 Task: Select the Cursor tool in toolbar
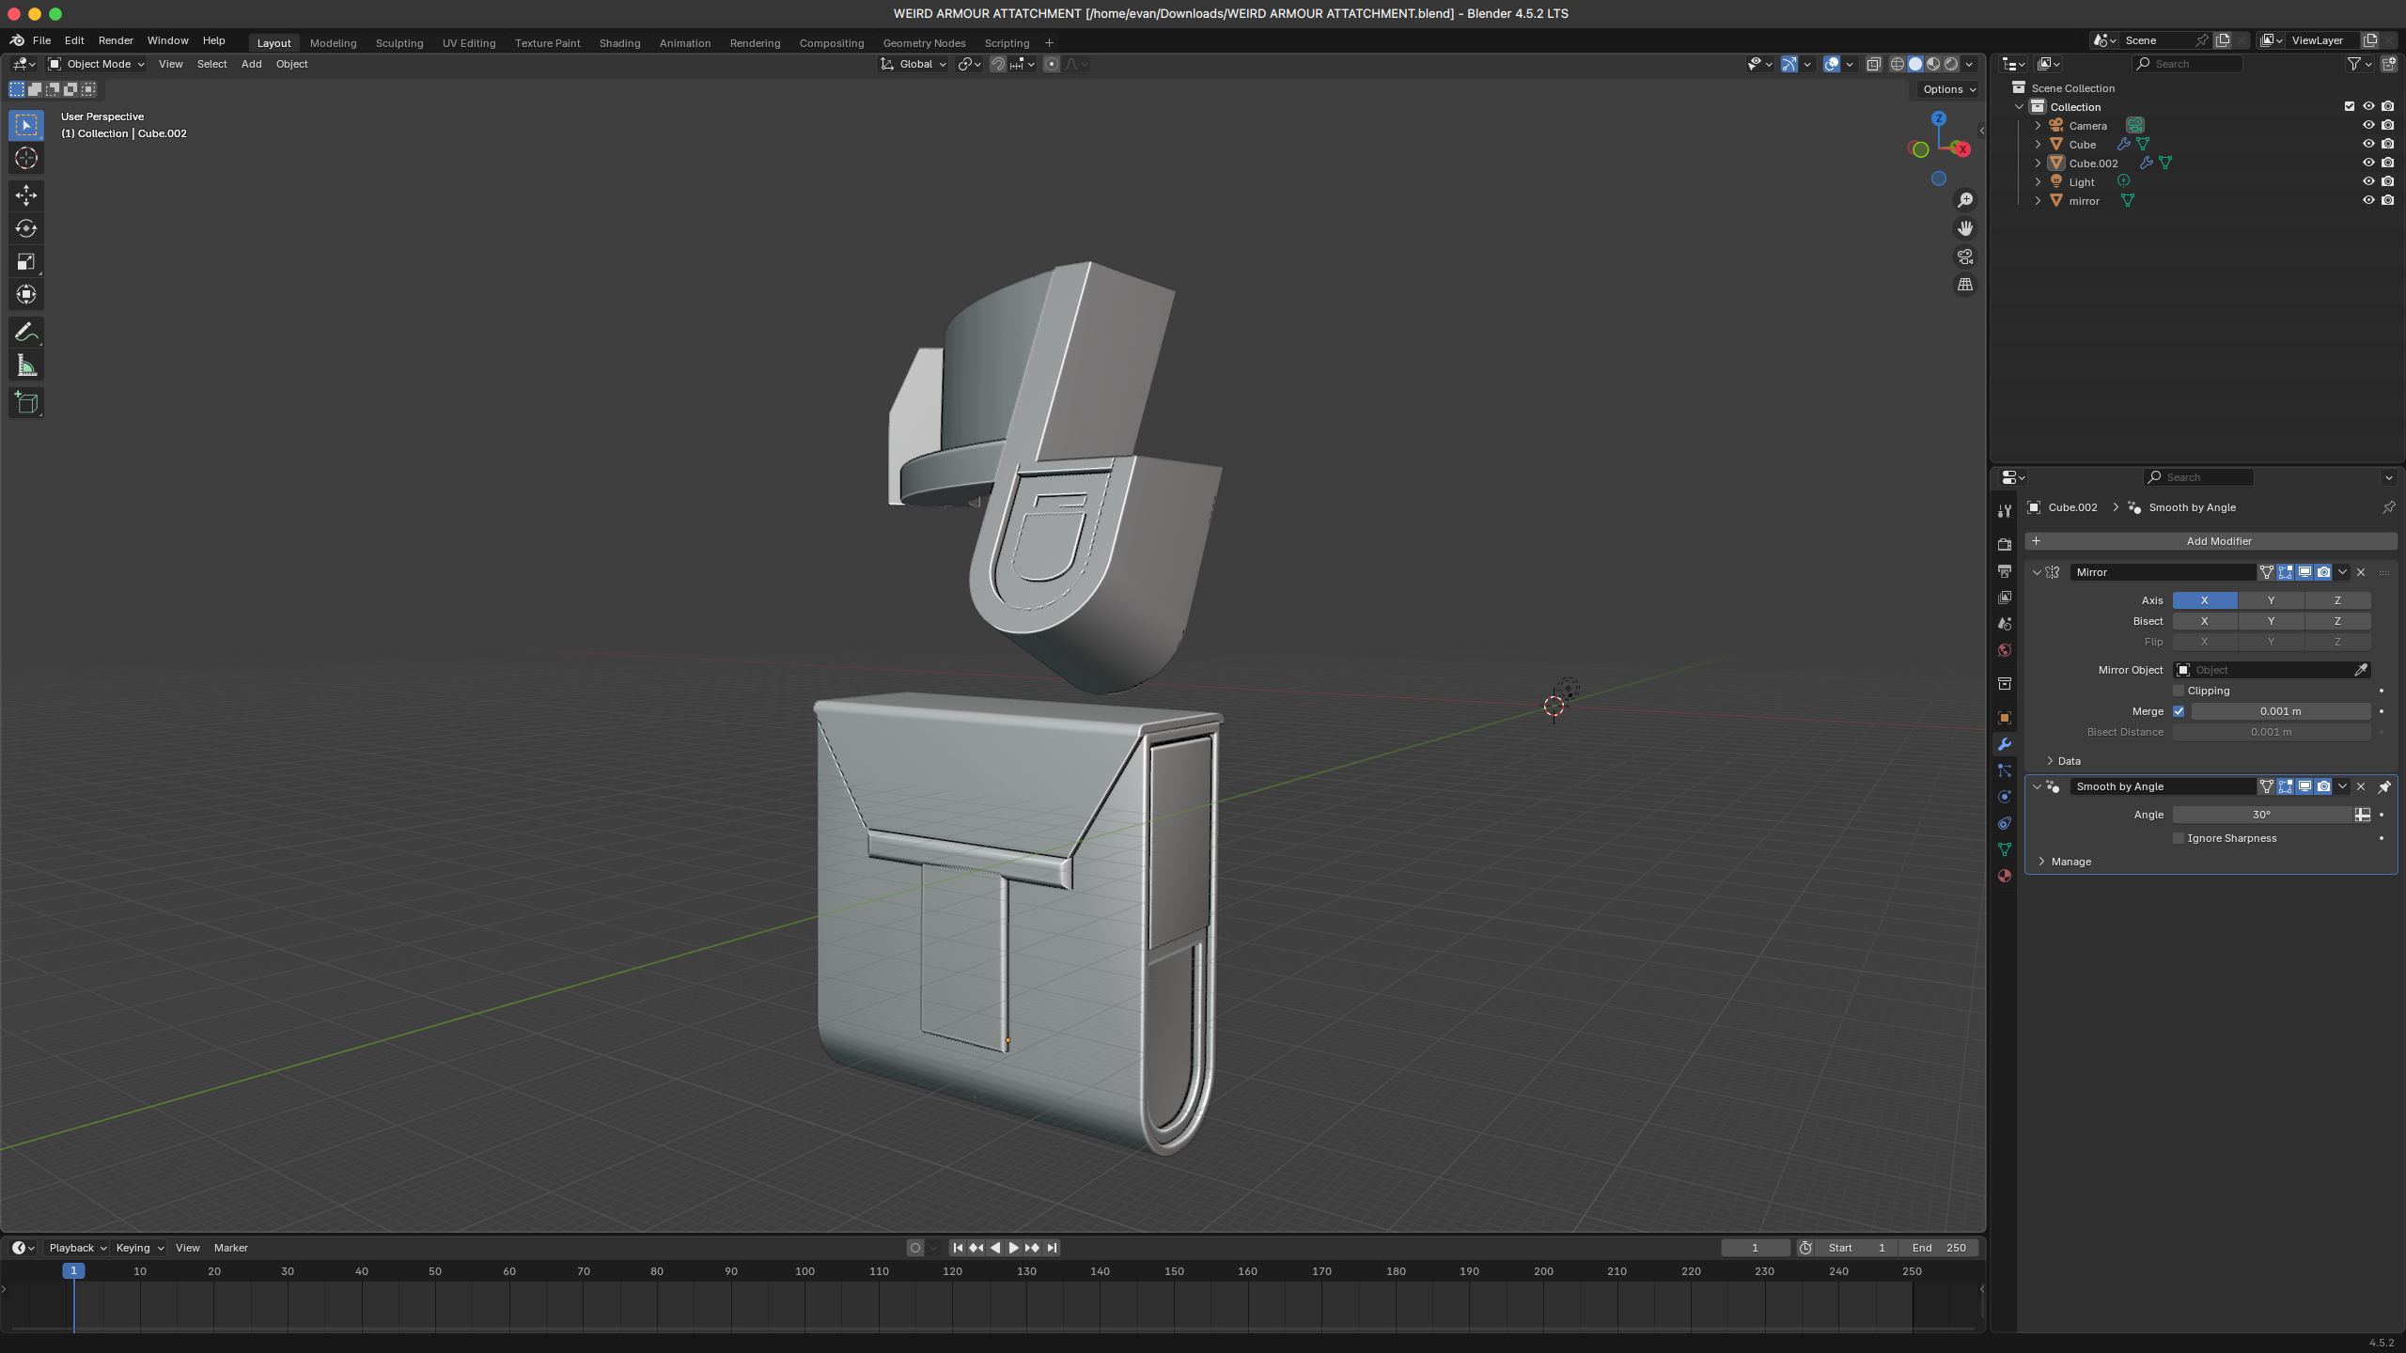click(26, 158)
